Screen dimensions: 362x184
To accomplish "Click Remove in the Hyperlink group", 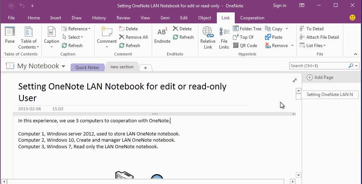I will click(276, 45).
